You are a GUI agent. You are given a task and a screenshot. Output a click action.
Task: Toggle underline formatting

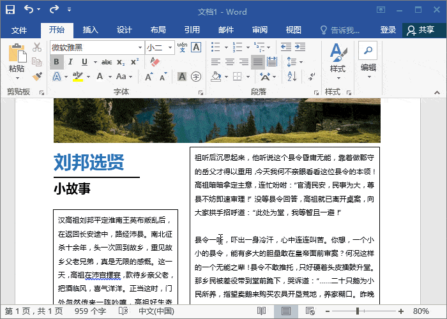pyautogui.click(x=84, y=62)
